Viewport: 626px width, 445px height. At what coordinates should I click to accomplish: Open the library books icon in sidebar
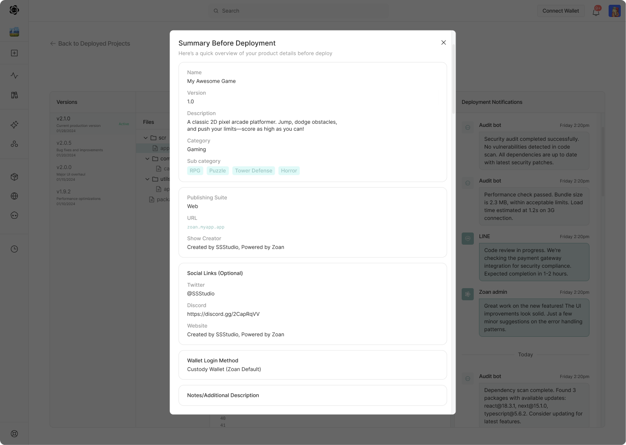coord(14,95)
